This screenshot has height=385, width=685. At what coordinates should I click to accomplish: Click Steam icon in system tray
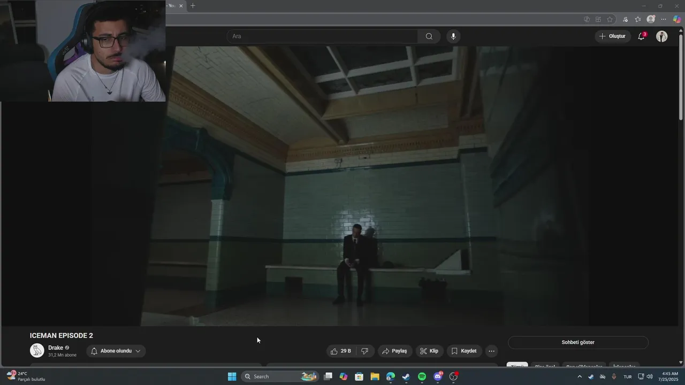[591, 376]
